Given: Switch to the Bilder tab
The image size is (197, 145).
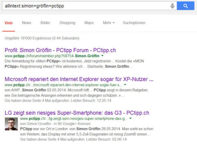Looking at the screenshot, I should [x=45, y=23].
